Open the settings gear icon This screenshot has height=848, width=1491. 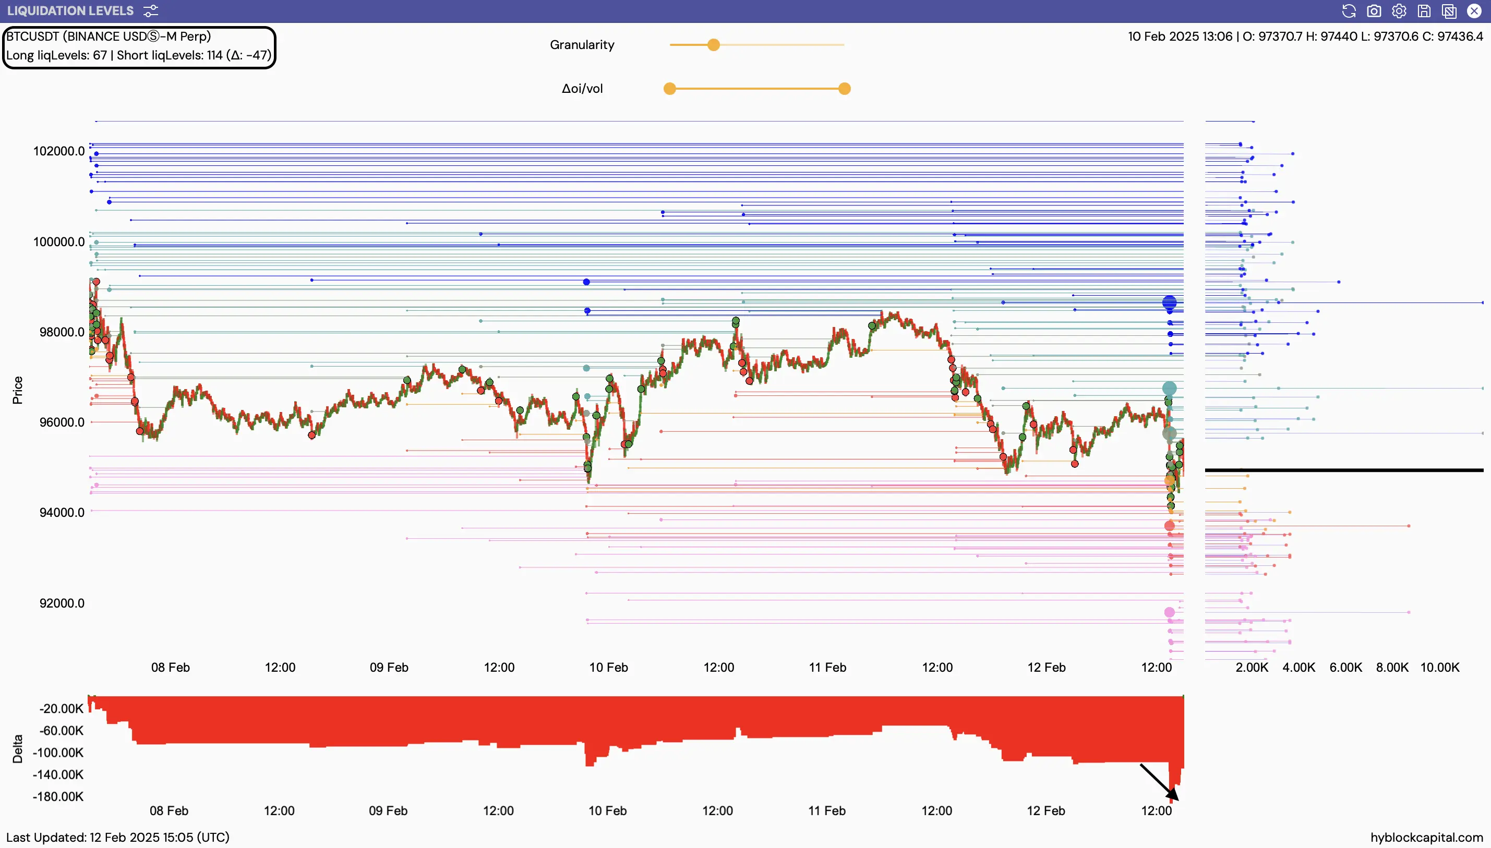coord(1399,11)
